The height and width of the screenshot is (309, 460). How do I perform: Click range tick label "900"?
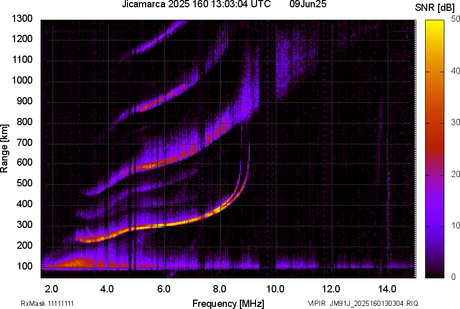point(24,101)
